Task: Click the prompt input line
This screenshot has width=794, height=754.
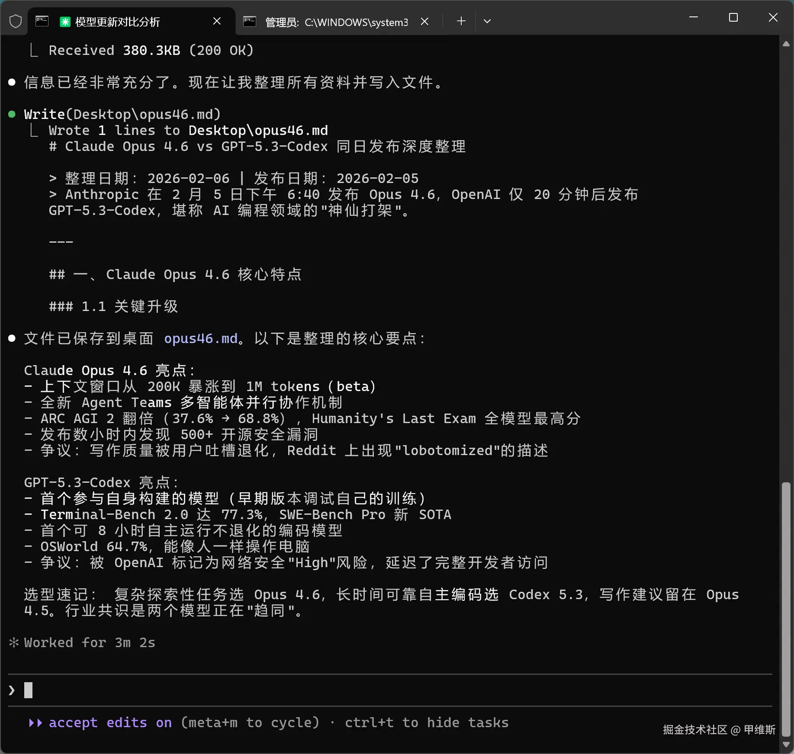Action: coord(390,690)
